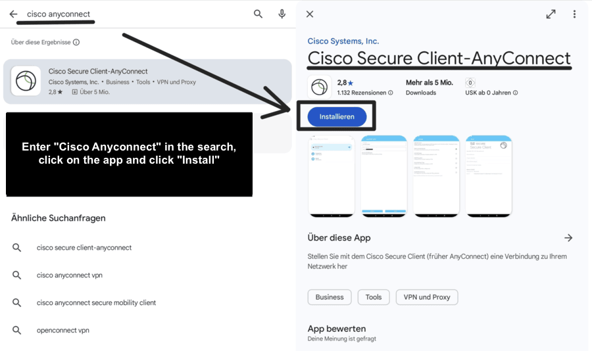
Task: Expand app details to full screen
Action: (551, 14)
